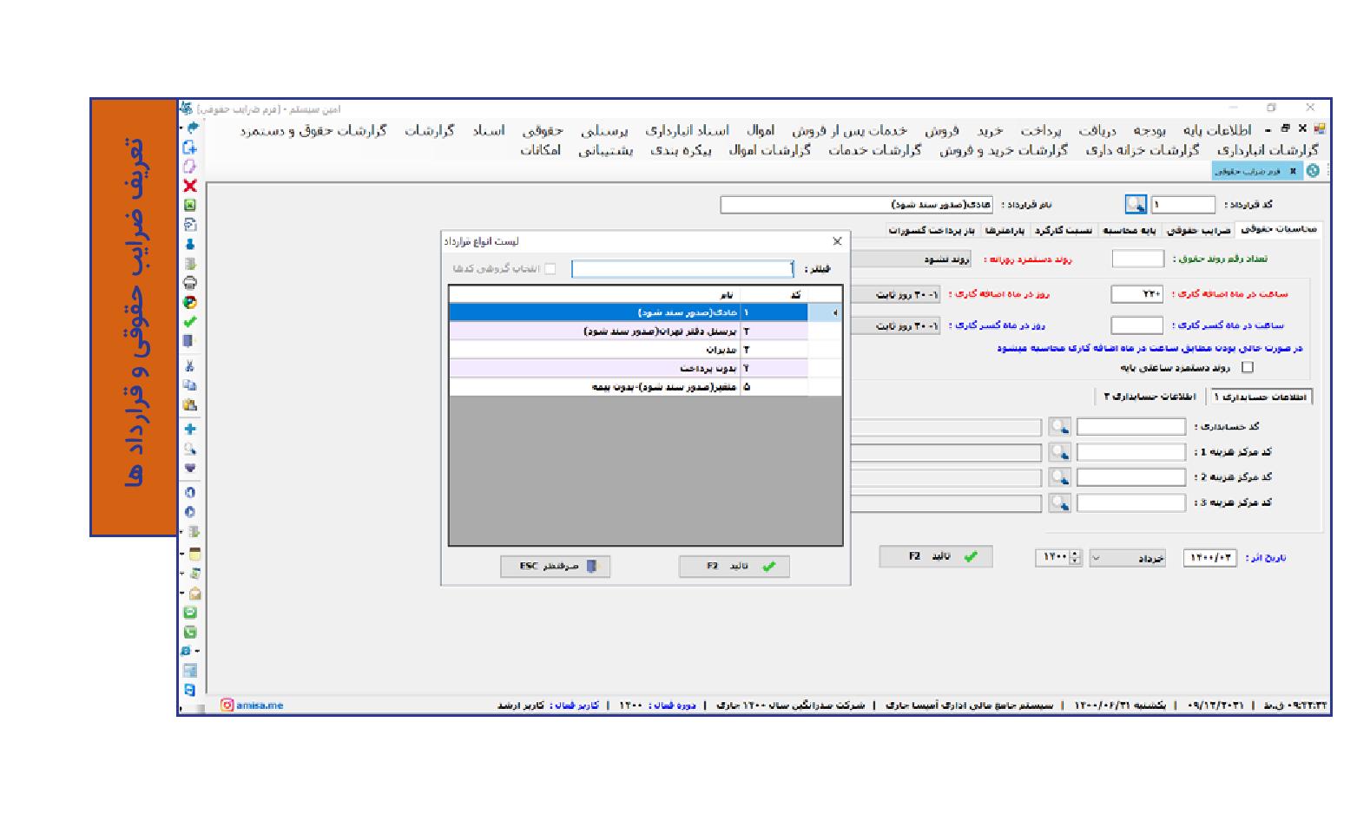This screenshot has width=1357, height=814.
Task: Select the مدیران row in contract list
Action: 721,350
